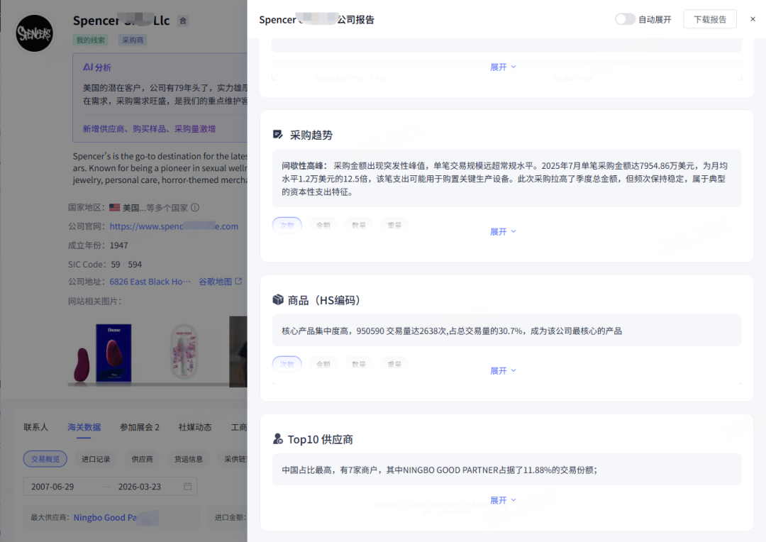Click the 采购趋势 section heading icon

click(x=278, y=135)
